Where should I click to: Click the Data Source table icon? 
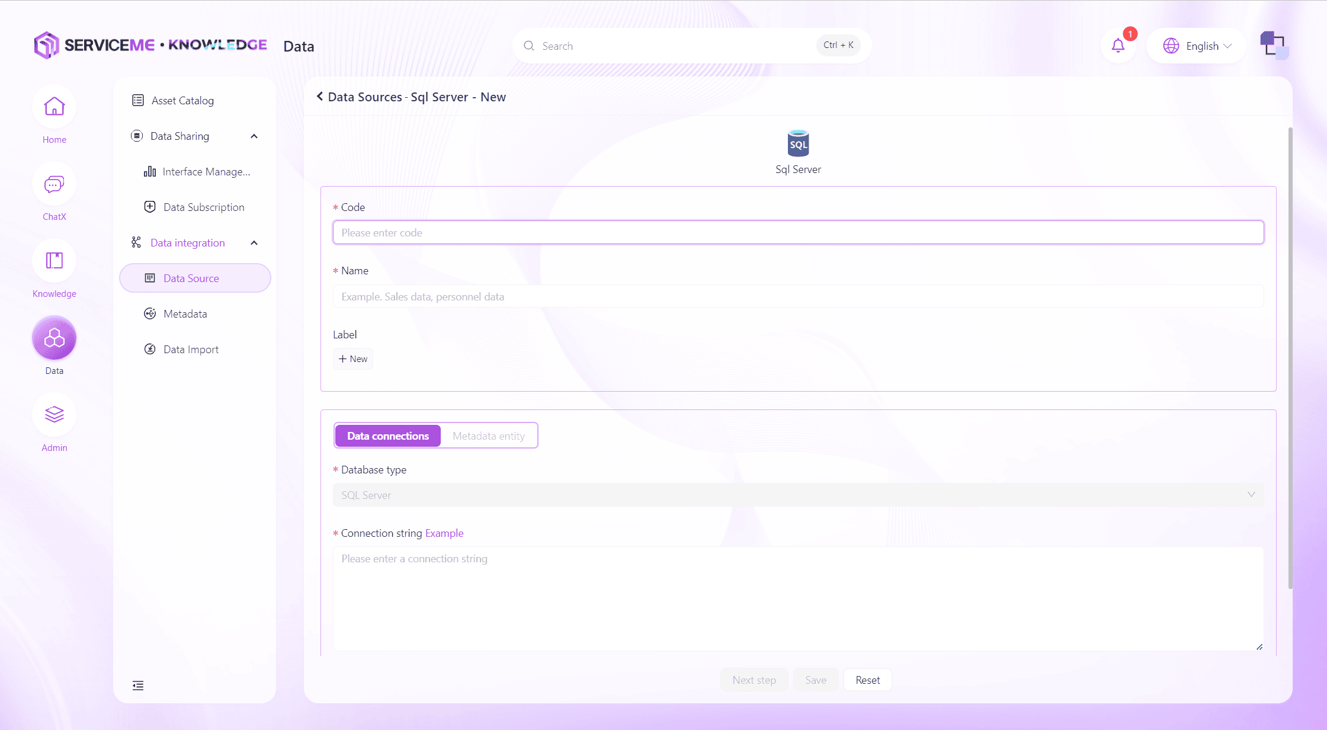pyautogui.click(x=150, y=278)
